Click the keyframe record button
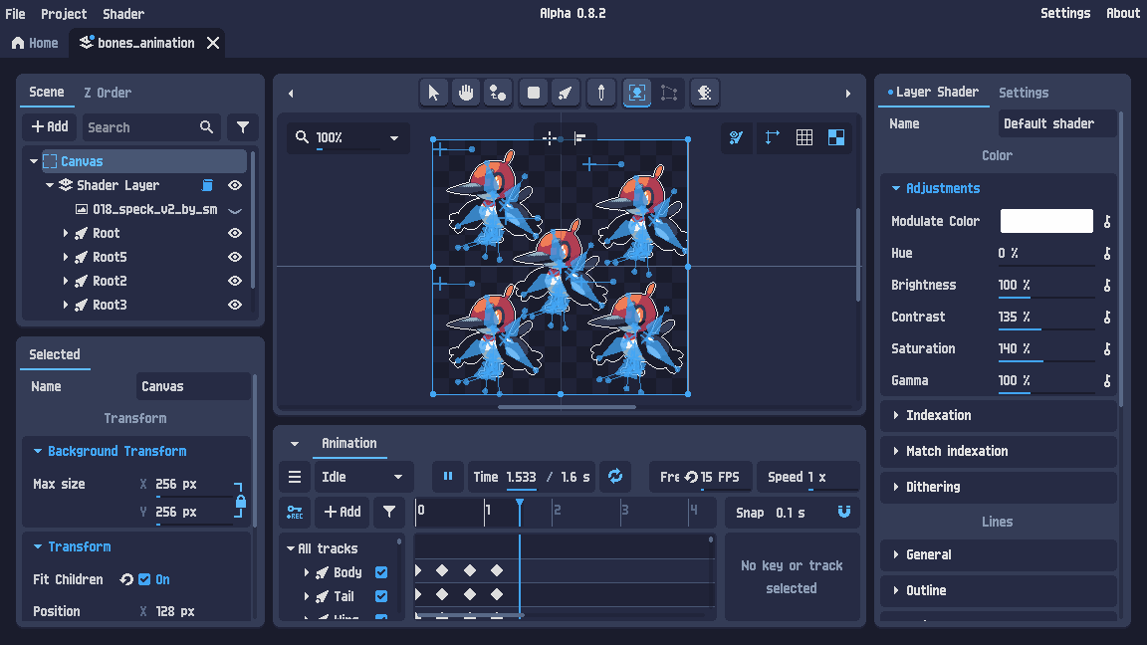 (x=295, y=512)
